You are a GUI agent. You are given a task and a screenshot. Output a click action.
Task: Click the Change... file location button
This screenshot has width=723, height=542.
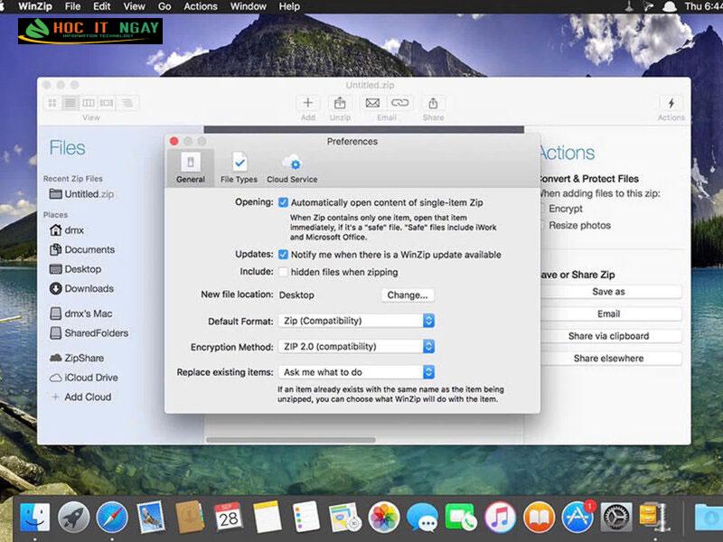[408, 295]
